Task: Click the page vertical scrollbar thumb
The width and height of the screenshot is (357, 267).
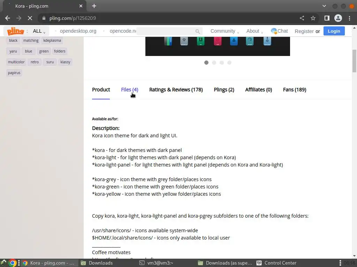Action: [x=354, y=61]
